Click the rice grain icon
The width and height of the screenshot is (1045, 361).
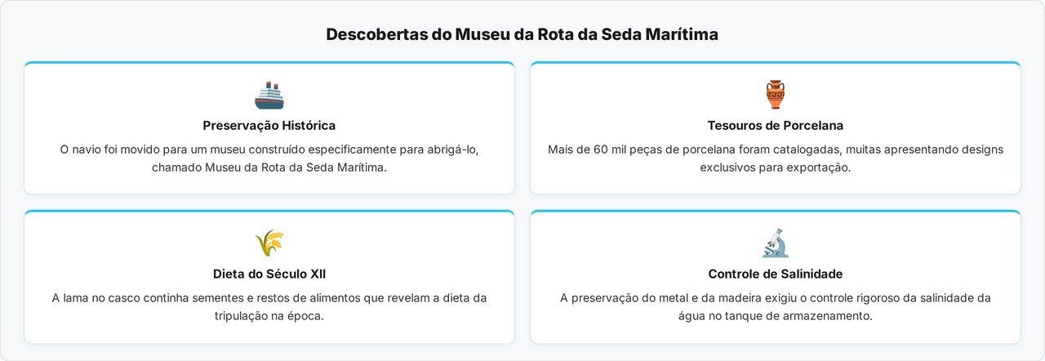coord(269,243)
